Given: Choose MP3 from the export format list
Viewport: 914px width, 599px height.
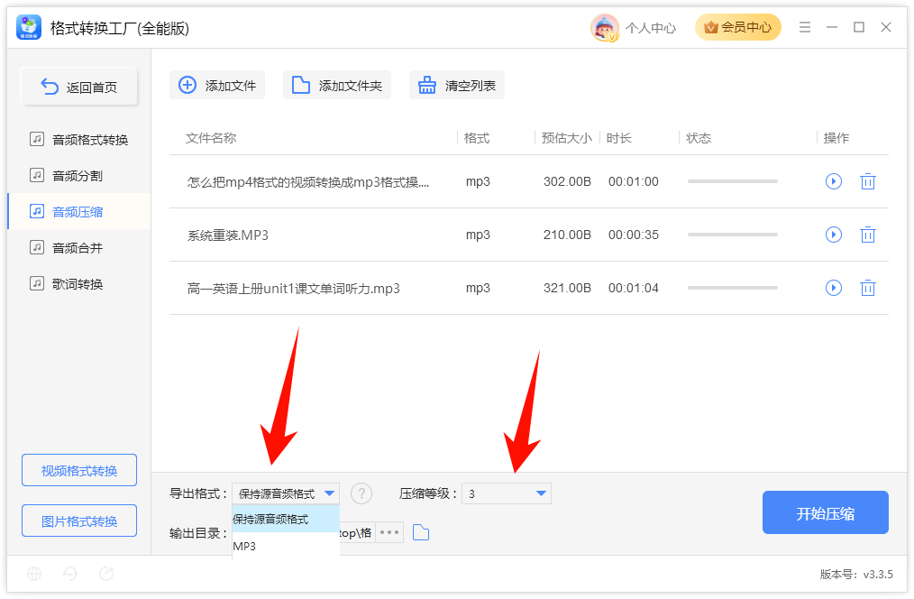Looking at the screenshot, I should point(286,546).
